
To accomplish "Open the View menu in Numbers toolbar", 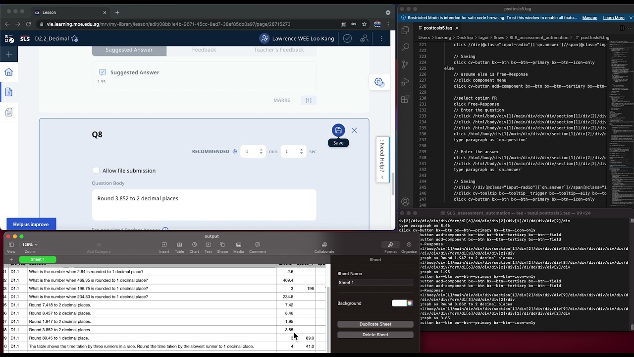I will click(11, 247).
